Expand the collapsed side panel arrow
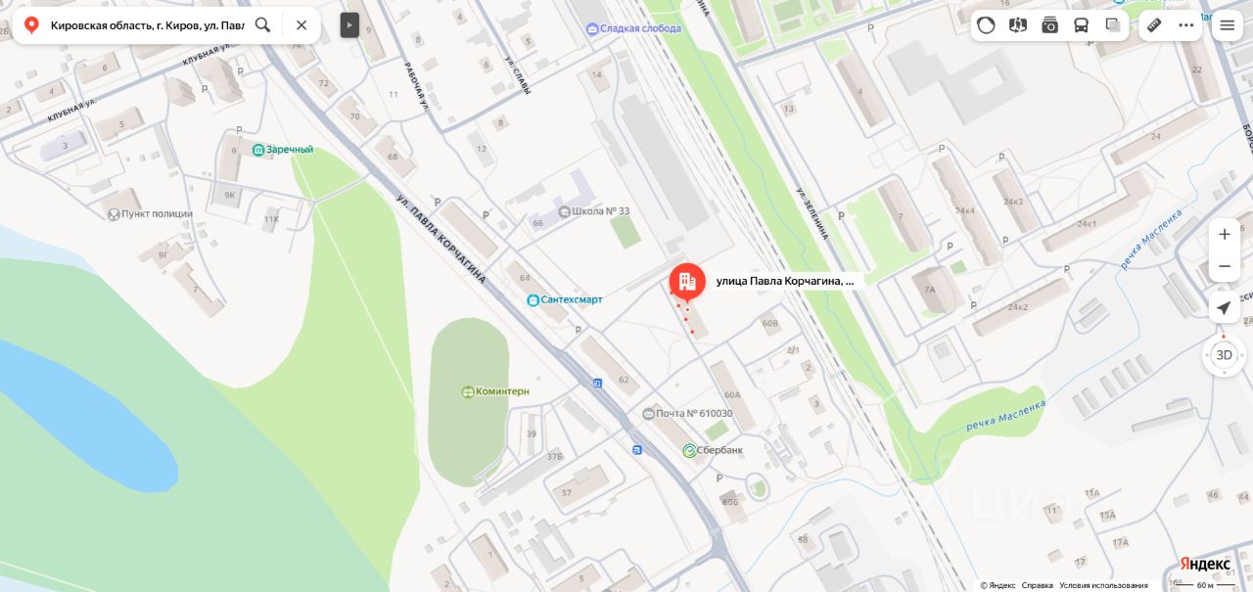The image size is (1253, 592). click(349, 24)
